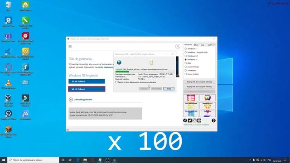Screen dimensions: 290x163
Task: Open Microsoft Edge desktop shortcut
Action: coord(8,22)
